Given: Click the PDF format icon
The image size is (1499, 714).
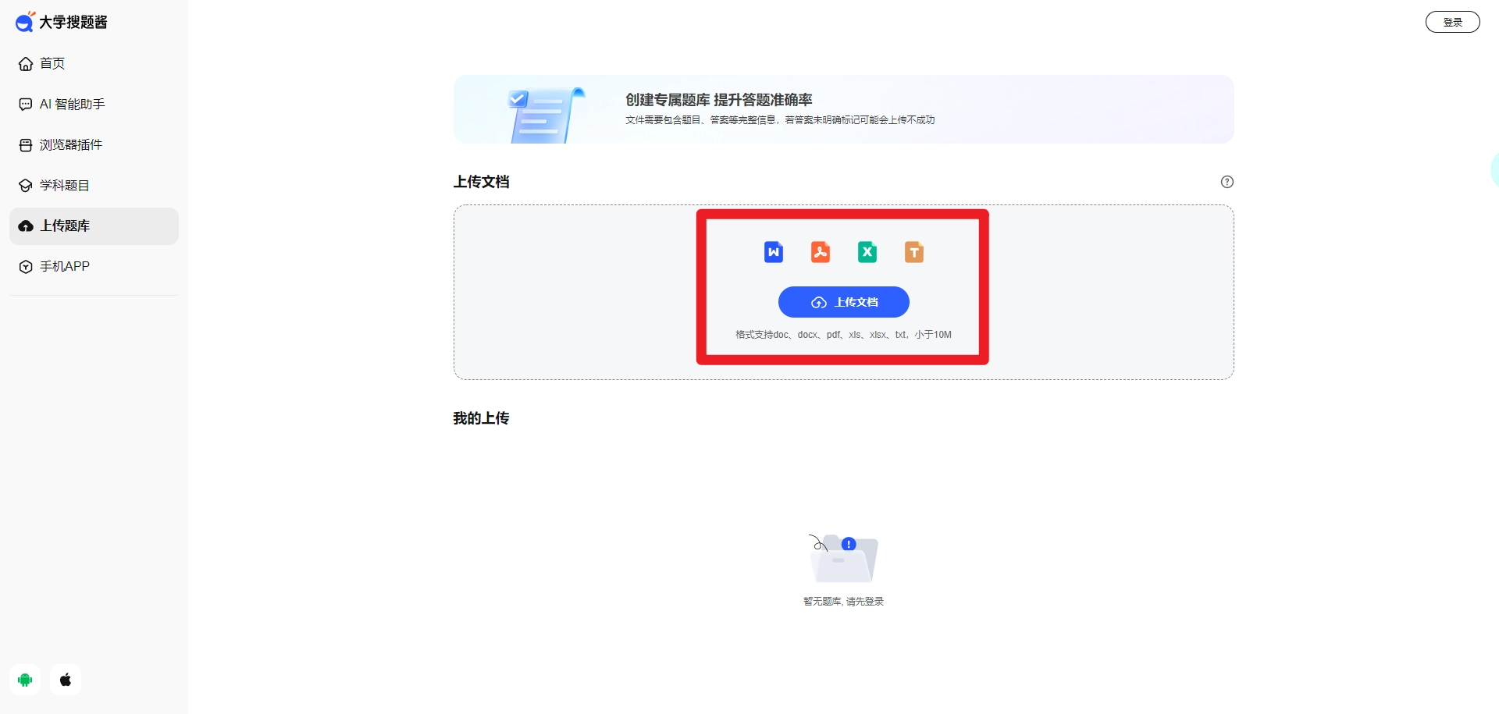Looking at the screenshot, I should coord(820,252).
